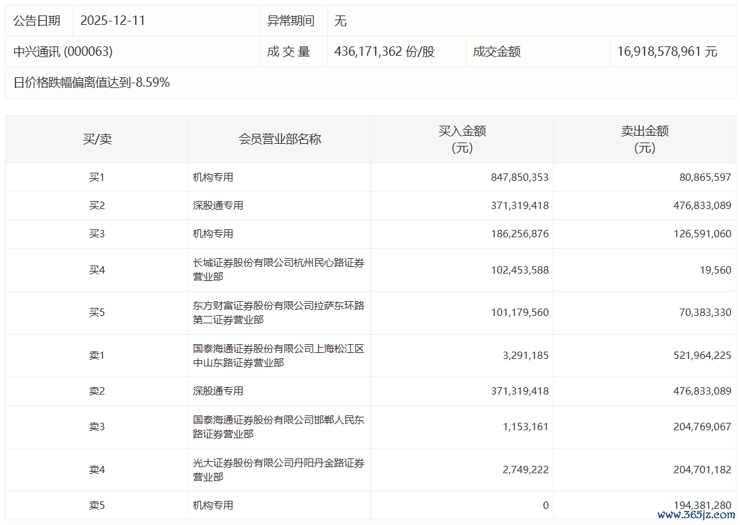Click the 买/卖 column header
Screen dimensions: 740x525
click(97, 139)
